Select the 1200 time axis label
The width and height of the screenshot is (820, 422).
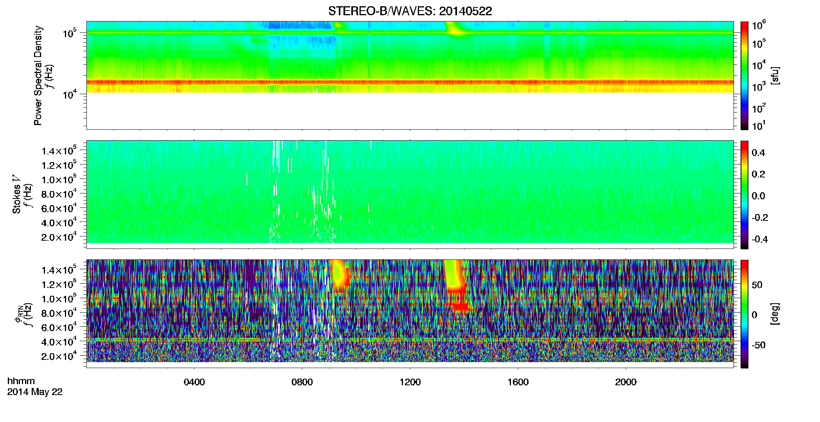click(x=410, y=382)
